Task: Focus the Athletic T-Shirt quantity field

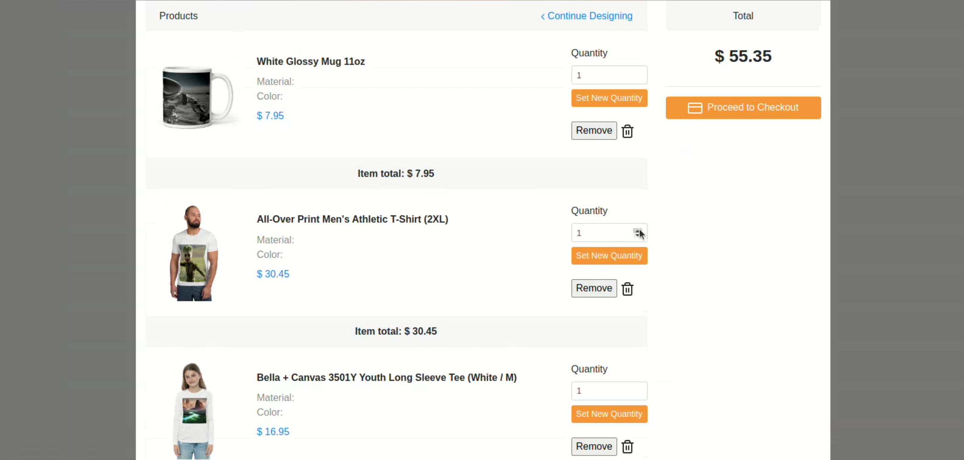Action: point(601,233)
